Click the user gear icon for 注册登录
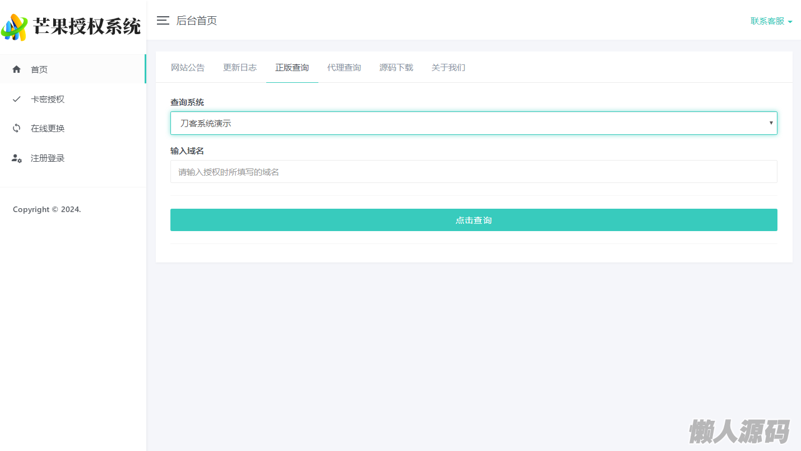Screen dimensions: 801x451 17,158
